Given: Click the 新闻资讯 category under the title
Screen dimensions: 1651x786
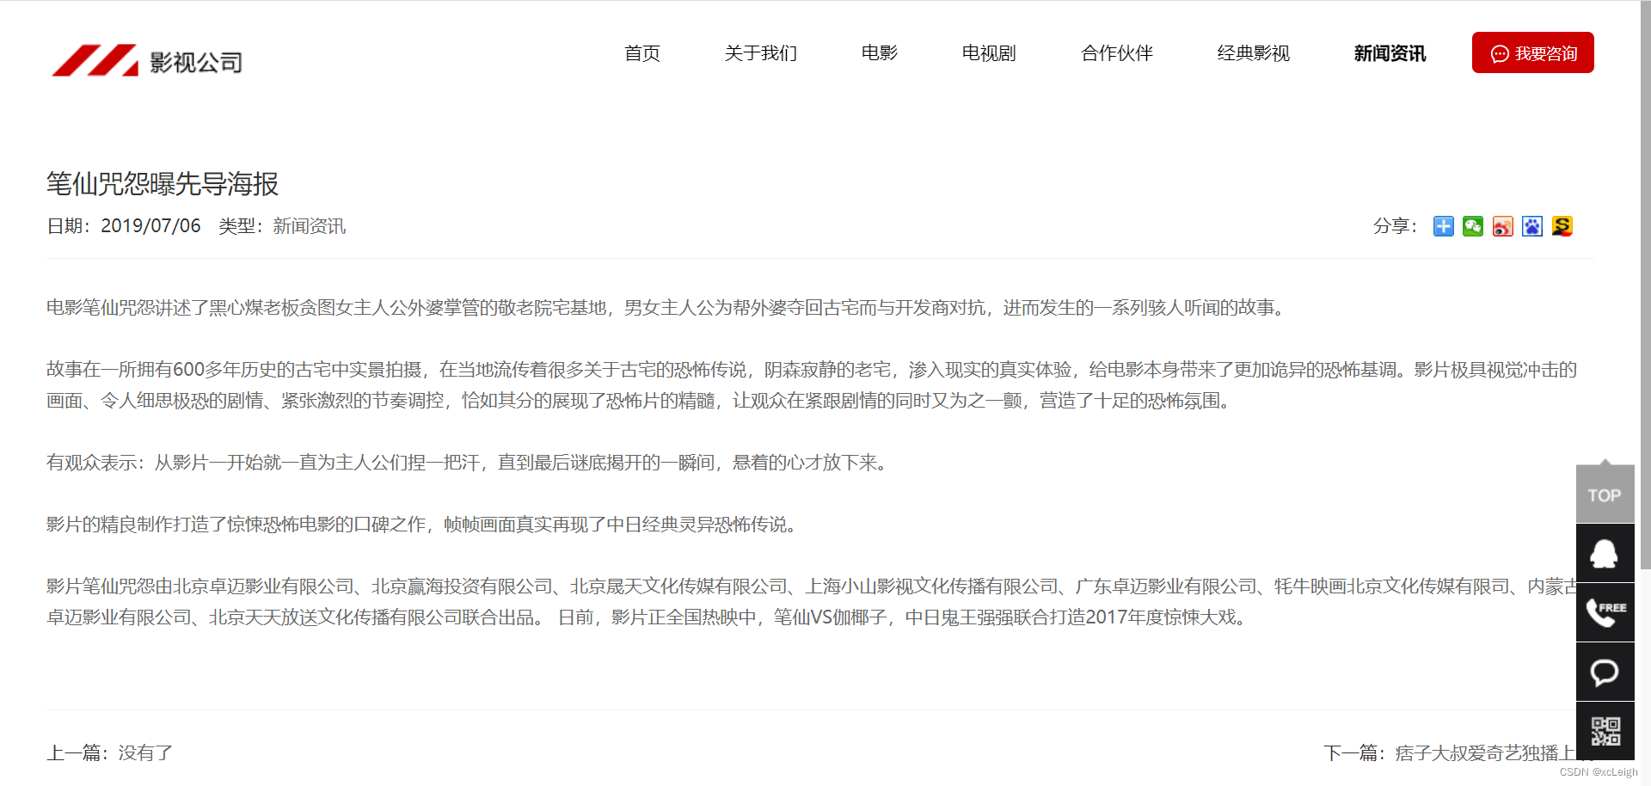Looking at the screenshot, I should click(x=309, y=226).
